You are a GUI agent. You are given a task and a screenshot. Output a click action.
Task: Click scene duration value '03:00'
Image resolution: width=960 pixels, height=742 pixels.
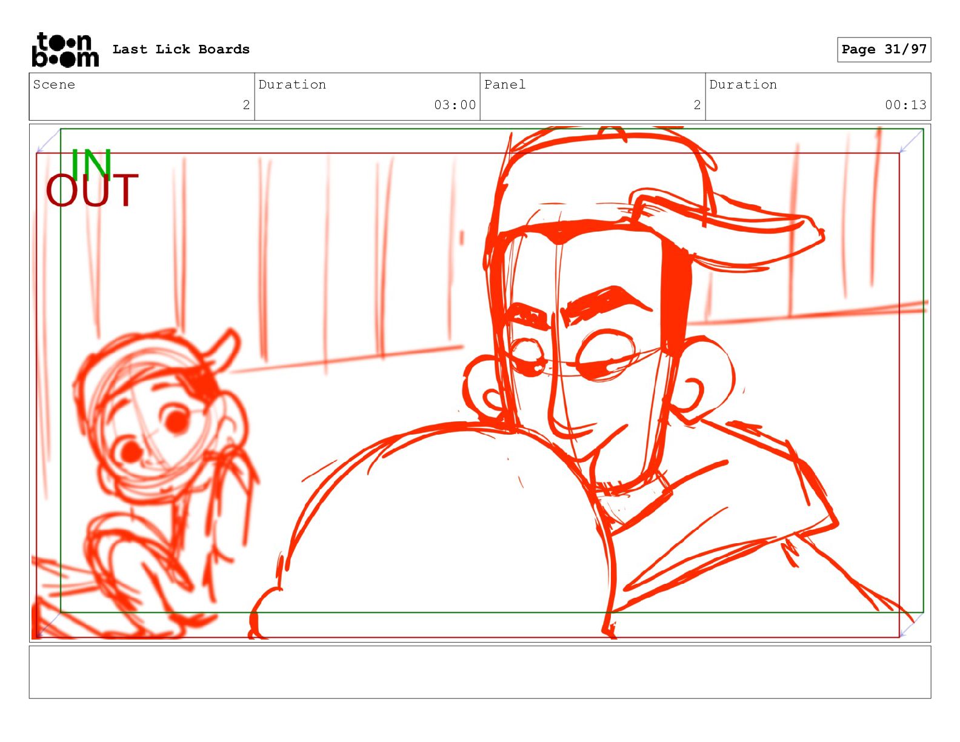(x=455, y=105)
